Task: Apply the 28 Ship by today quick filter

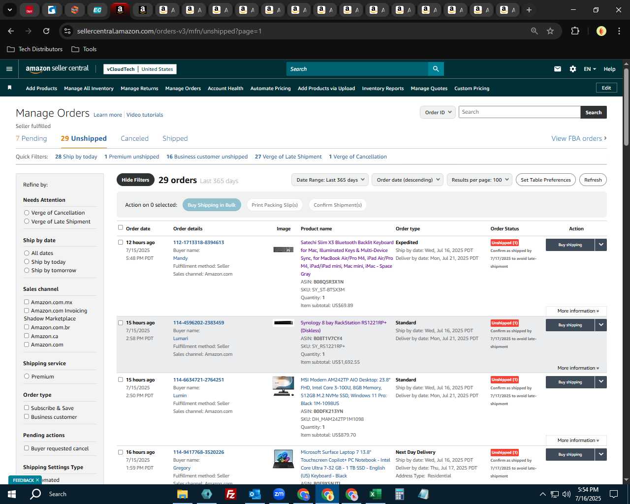Action: [76, 157]
